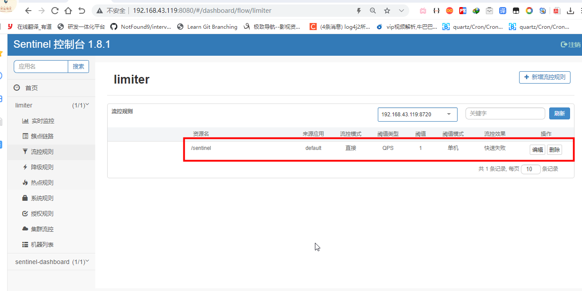Open the black Tampermonkey extension
Image resolution: width=582 pixels, height=291 pixels.
tap(516, 11)
